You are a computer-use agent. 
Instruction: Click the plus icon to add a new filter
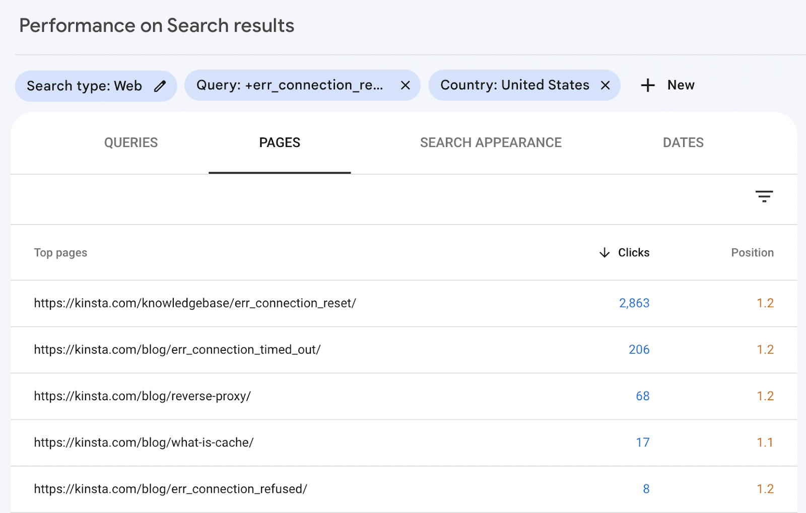(x=647, y=85)
